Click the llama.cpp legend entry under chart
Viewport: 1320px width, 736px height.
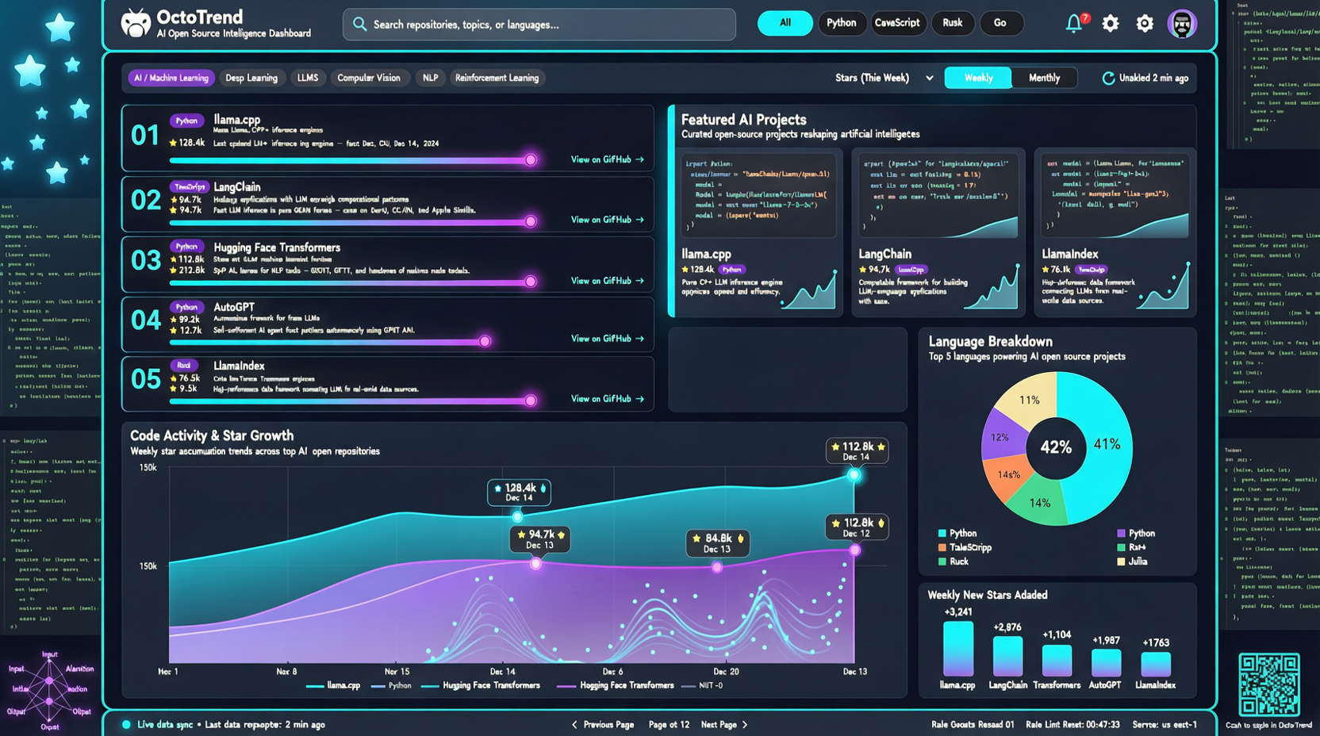(333, 686)
